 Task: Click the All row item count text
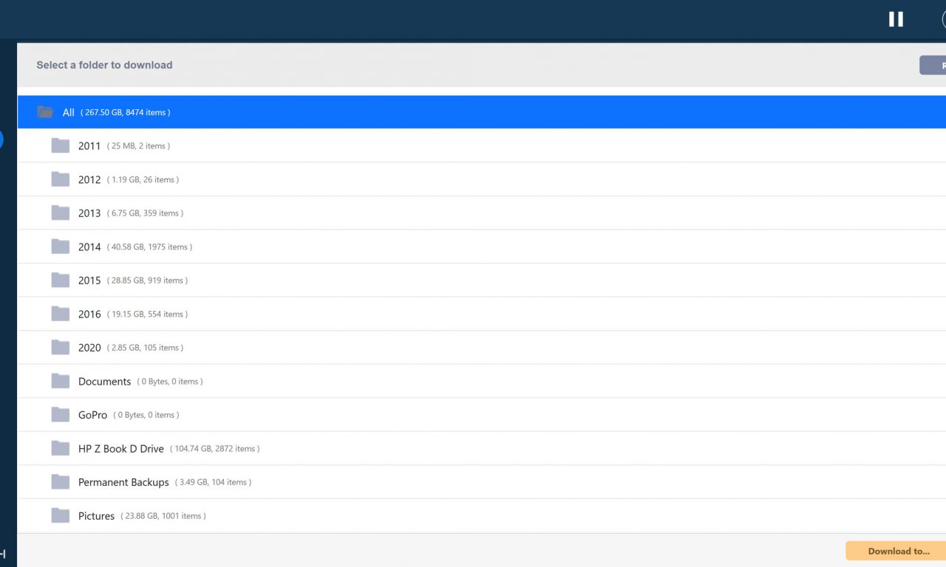point(126,112)
